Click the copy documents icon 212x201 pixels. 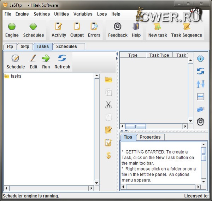(108, 92)
